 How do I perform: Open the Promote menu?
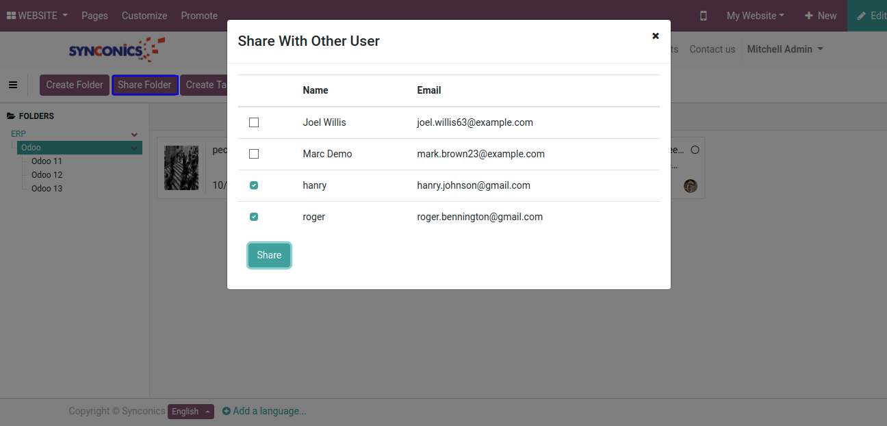tap(199, 16)
